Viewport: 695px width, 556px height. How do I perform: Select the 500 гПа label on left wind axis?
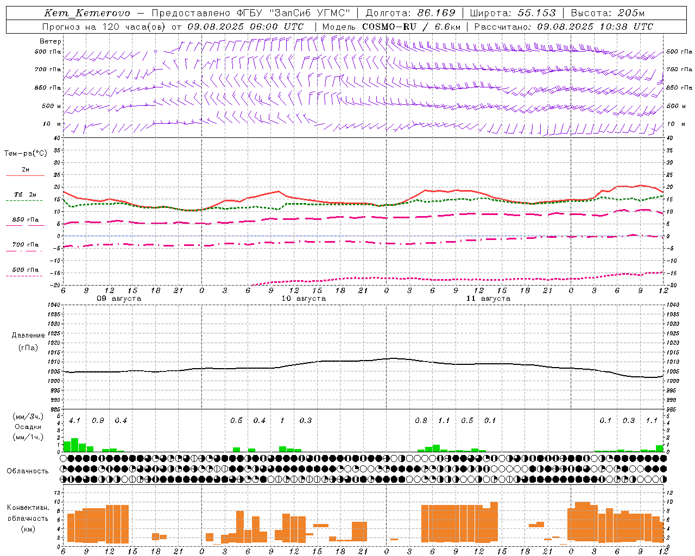point(48,52)
